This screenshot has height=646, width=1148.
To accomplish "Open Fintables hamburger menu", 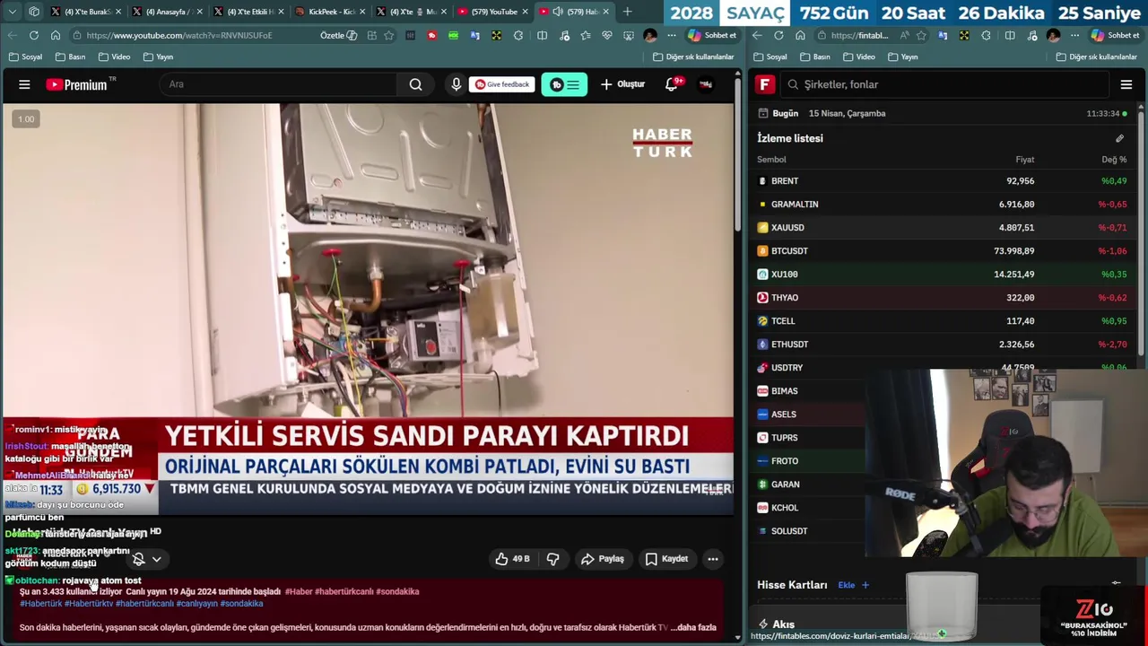I will tap(1126, 84).
